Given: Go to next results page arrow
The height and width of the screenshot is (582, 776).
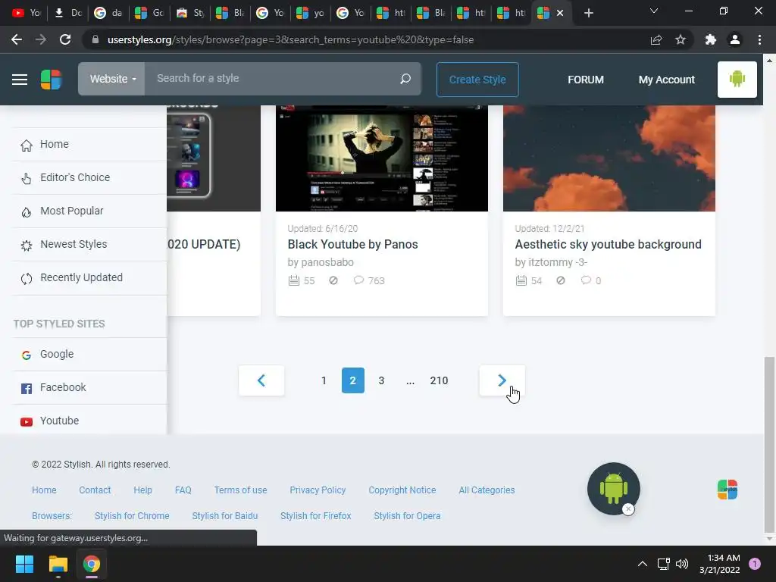Looking at the screenshot, I should click(502, 380).
